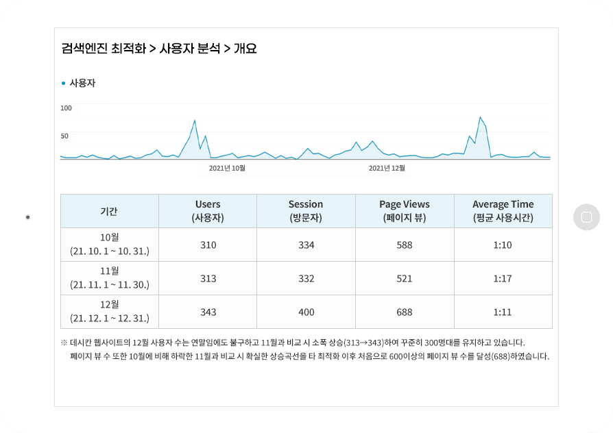613x433 pixels.
Task: Click the 사용자 chart legend label
Action: tap(82, 83)
